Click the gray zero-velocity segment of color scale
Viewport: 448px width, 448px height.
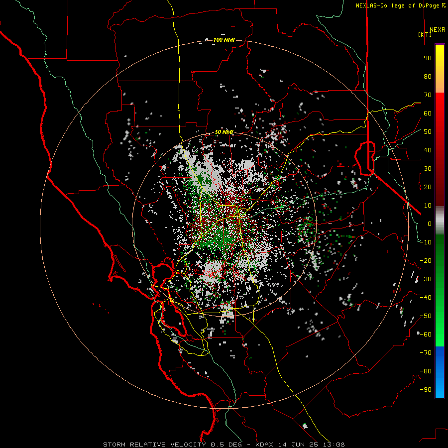440,221
